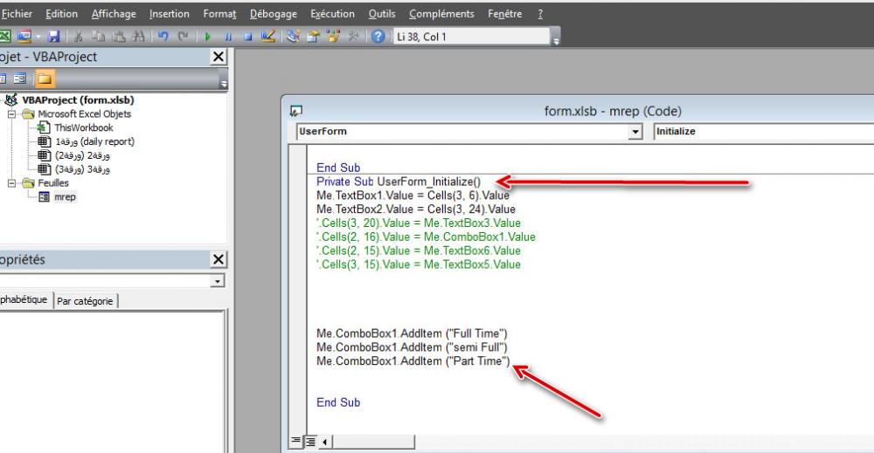This screenshot has width=874, height=453.
Task: Click the Li 38, Col 1 position box
Action: click(472, 37)
